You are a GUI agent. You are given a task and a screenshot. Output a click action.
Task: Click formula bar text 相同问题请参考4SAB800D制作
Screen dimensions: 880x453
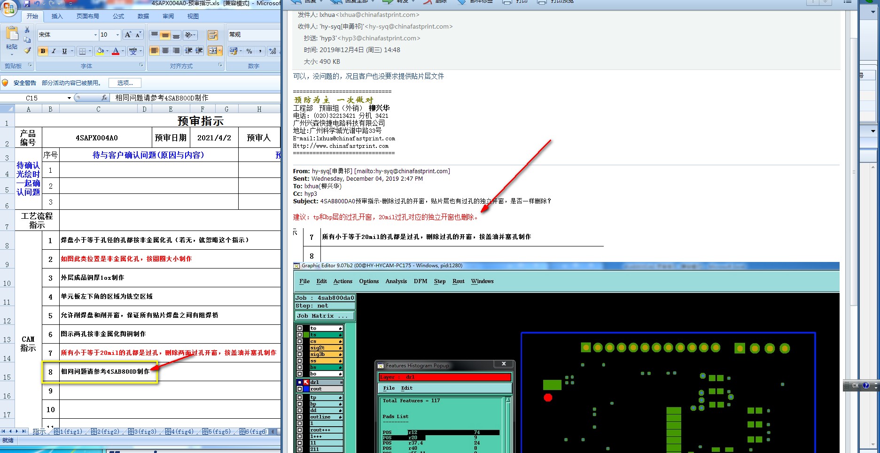coord(162,98)
